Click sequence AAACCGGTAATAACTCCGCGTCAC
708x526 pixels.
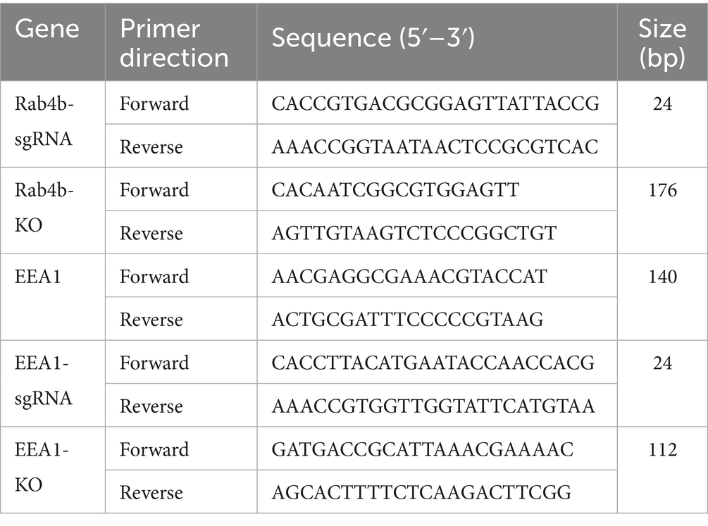point(435,146)
